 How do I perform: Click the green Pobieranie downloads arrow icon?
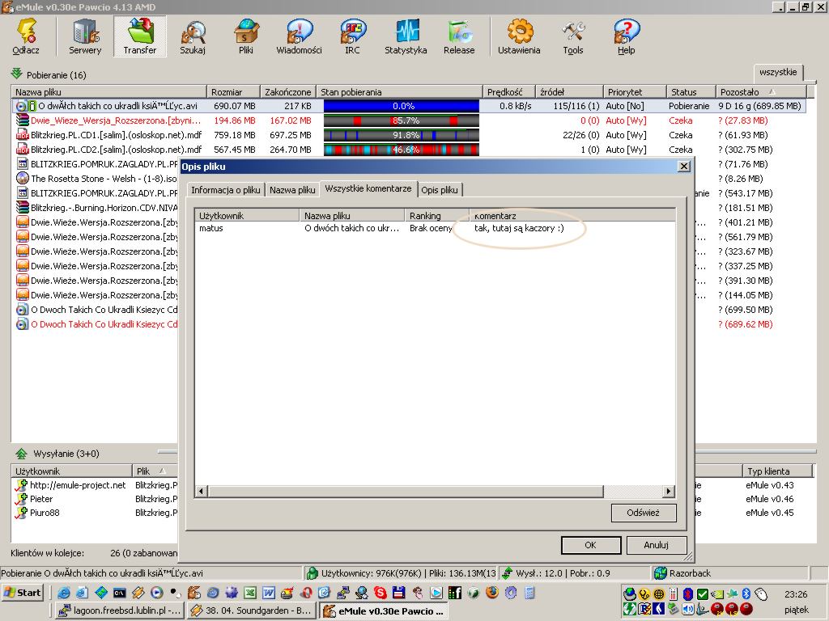[17, 74]
